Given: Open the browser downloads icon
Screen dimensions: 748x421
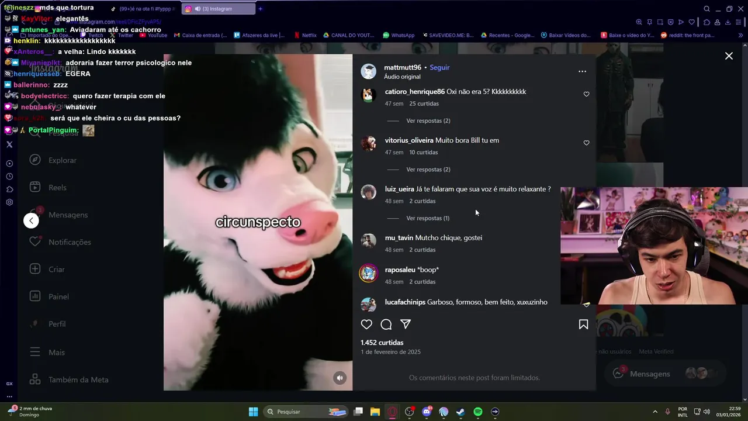Looking at the screenshot, I should (728, 22).
